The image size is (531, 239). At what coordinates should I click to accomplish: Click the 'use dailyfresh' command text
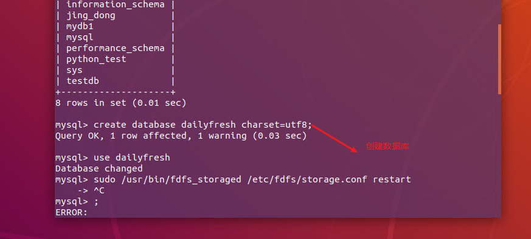(132, 158)
